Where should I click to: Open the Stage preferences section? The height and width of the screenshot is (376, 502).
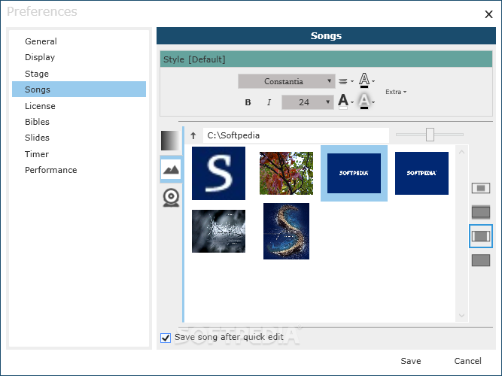coord(79,74)
